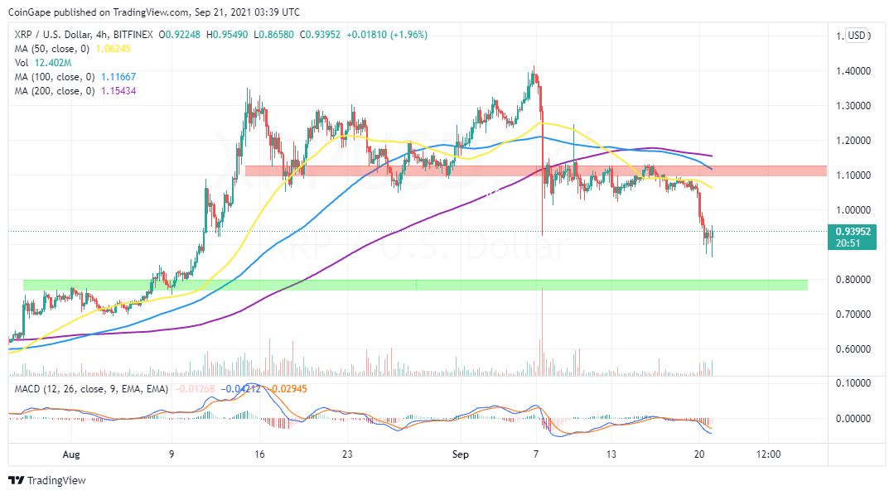Click the TradingView logo icon
The height and width of the screenshot is (495, 894).
point(17,480)
